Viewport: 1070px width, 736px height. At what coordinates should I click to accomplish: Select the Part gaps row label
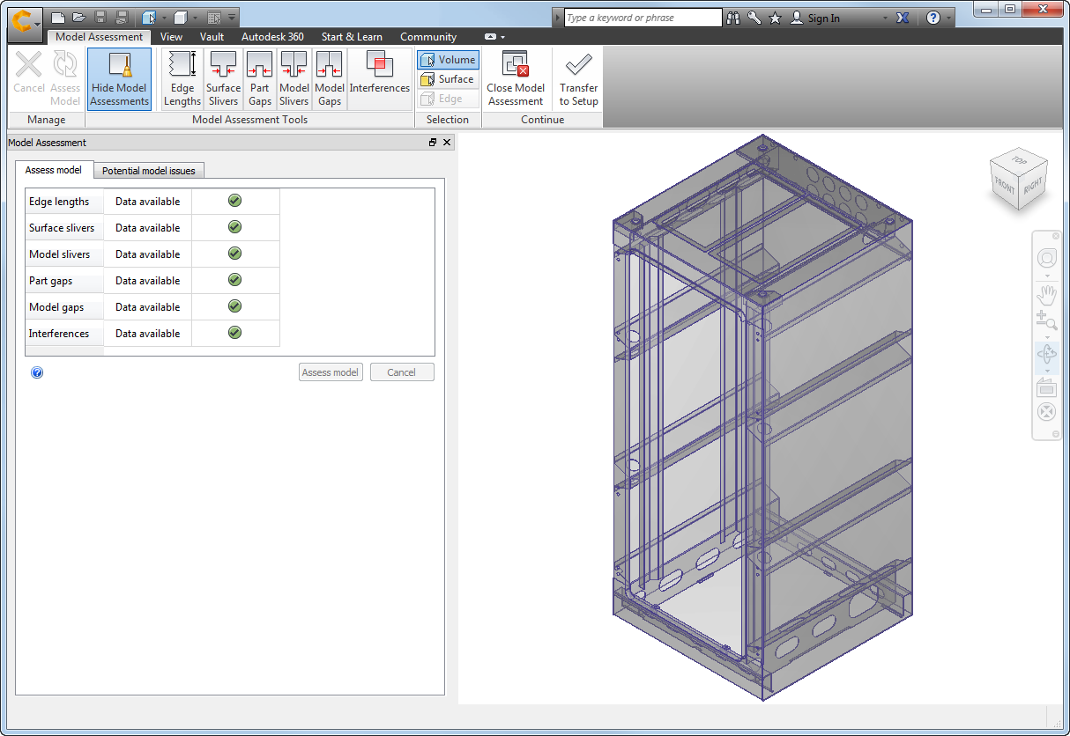[x=51, y=281]
